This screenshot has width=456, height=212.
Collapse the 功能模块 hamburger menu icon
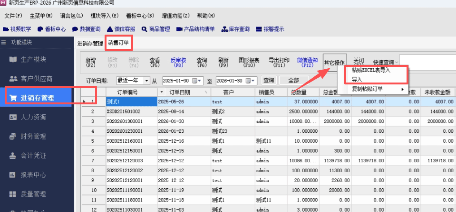(4, 43)
